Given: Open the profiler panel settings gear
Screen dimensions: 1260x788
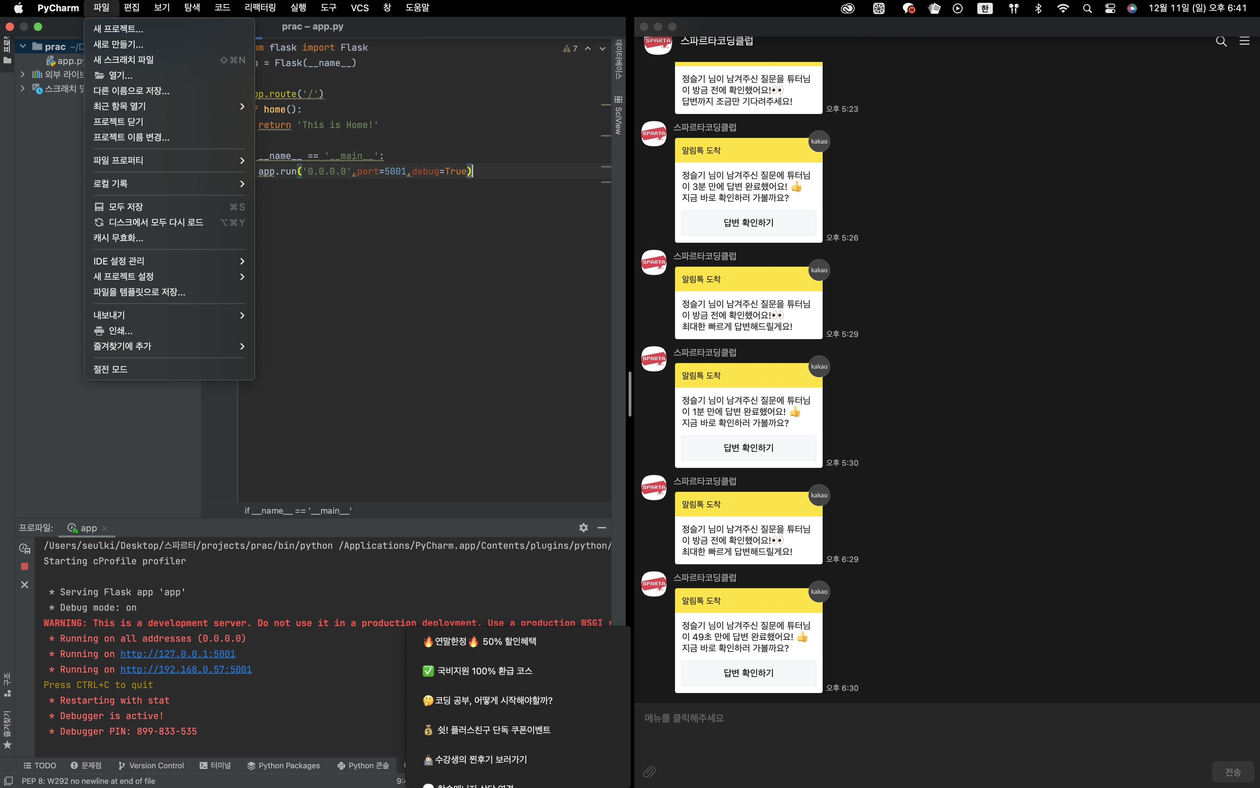Looking at the screenshot, I should point(584,527).
